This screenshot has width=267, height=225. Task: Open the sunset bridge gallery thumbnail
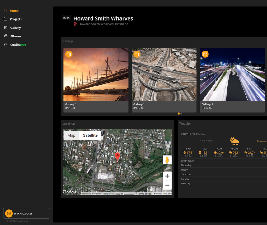96,75
